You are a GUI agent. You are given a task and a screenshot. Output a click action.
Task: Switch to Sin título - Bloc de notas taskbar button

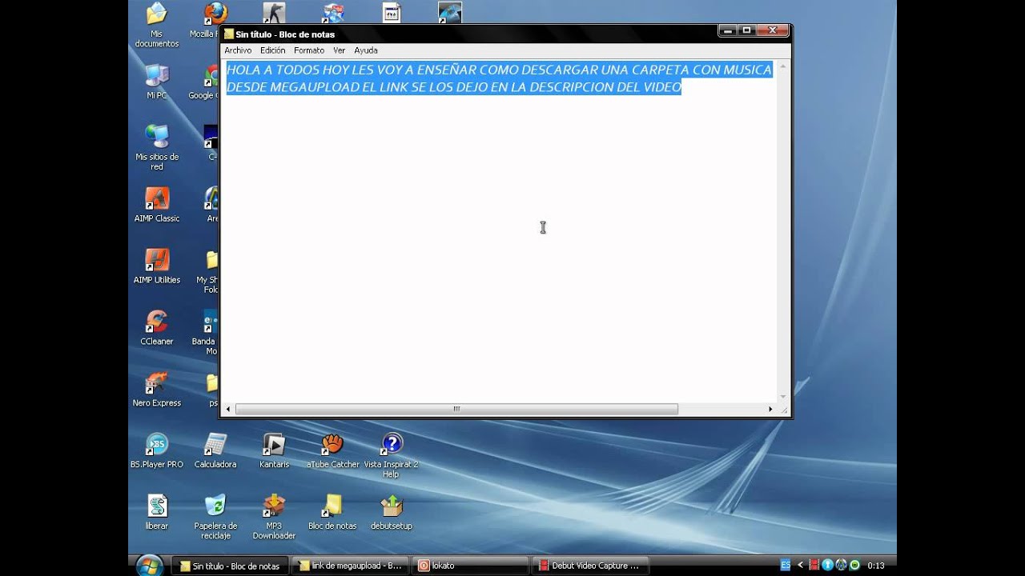[x=231, y=566]
